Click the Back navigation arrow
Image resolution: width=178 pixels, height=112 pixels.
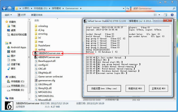(4, 8)
